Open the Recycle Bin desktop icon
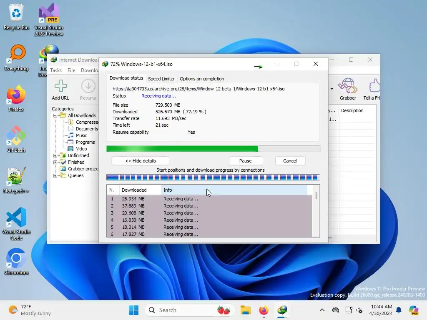 16,17
